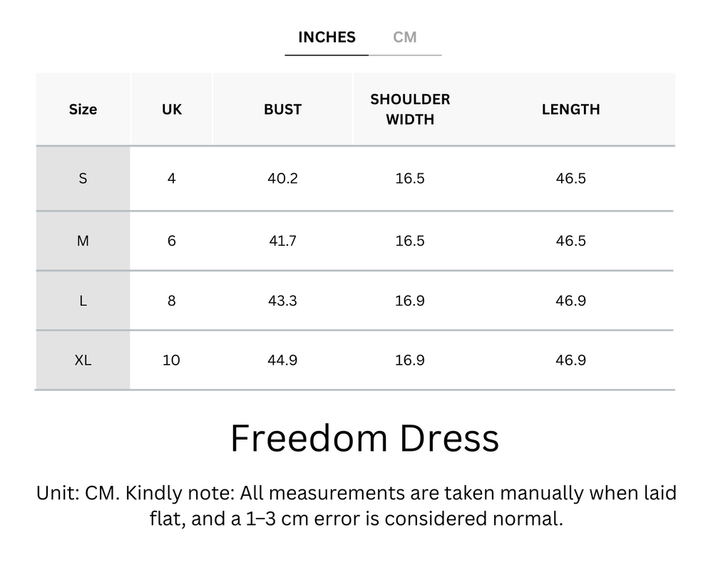Click the bust value 40.2 for size S
The height and width of the screenshot is (562, 713).
click(282, 178)
